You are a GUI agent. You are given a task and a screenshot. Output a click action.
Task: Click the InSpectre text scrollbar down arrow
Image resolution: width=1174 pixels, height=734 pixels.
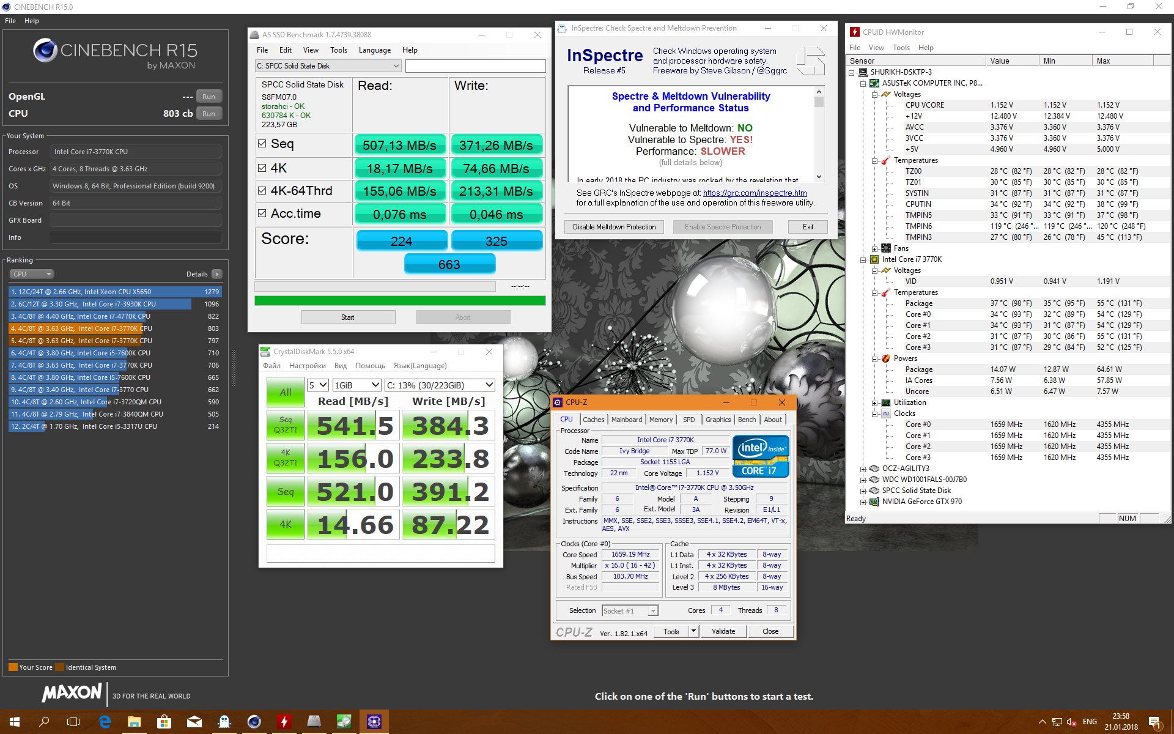coord(819,177)
